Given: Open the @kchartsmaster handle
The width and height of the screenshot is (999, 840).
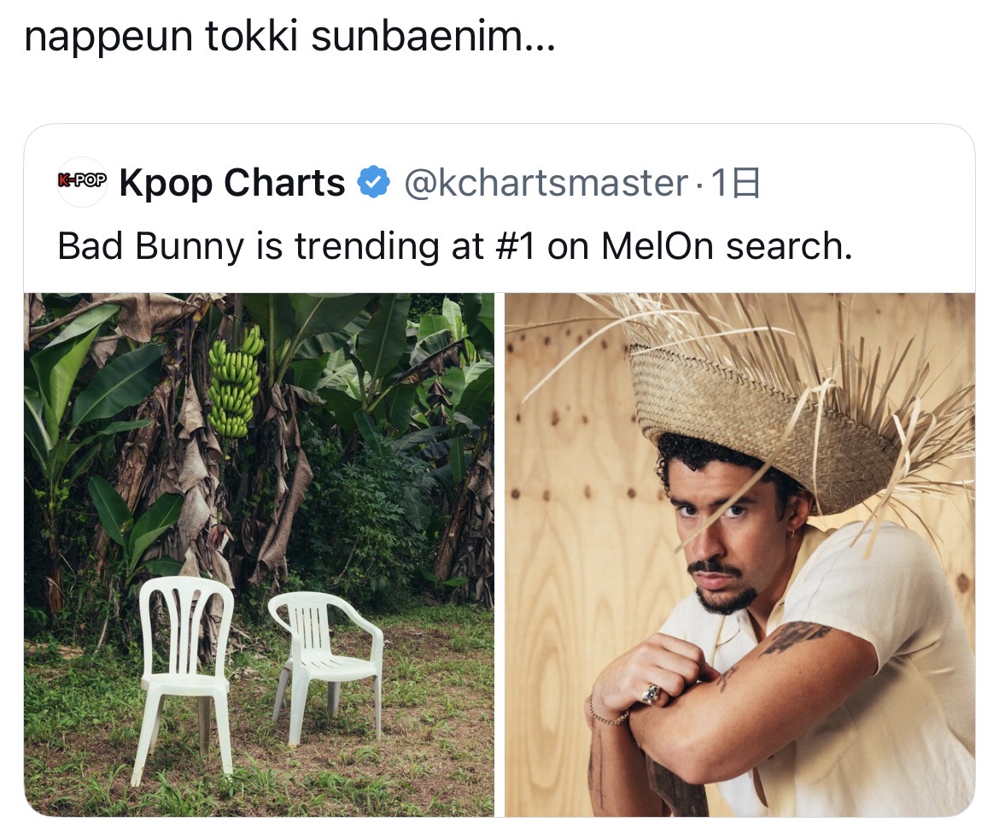Looking at the screenshot, I should 545,183.
